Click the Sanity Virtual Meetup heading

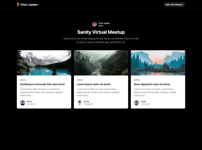tap(101, 32)
